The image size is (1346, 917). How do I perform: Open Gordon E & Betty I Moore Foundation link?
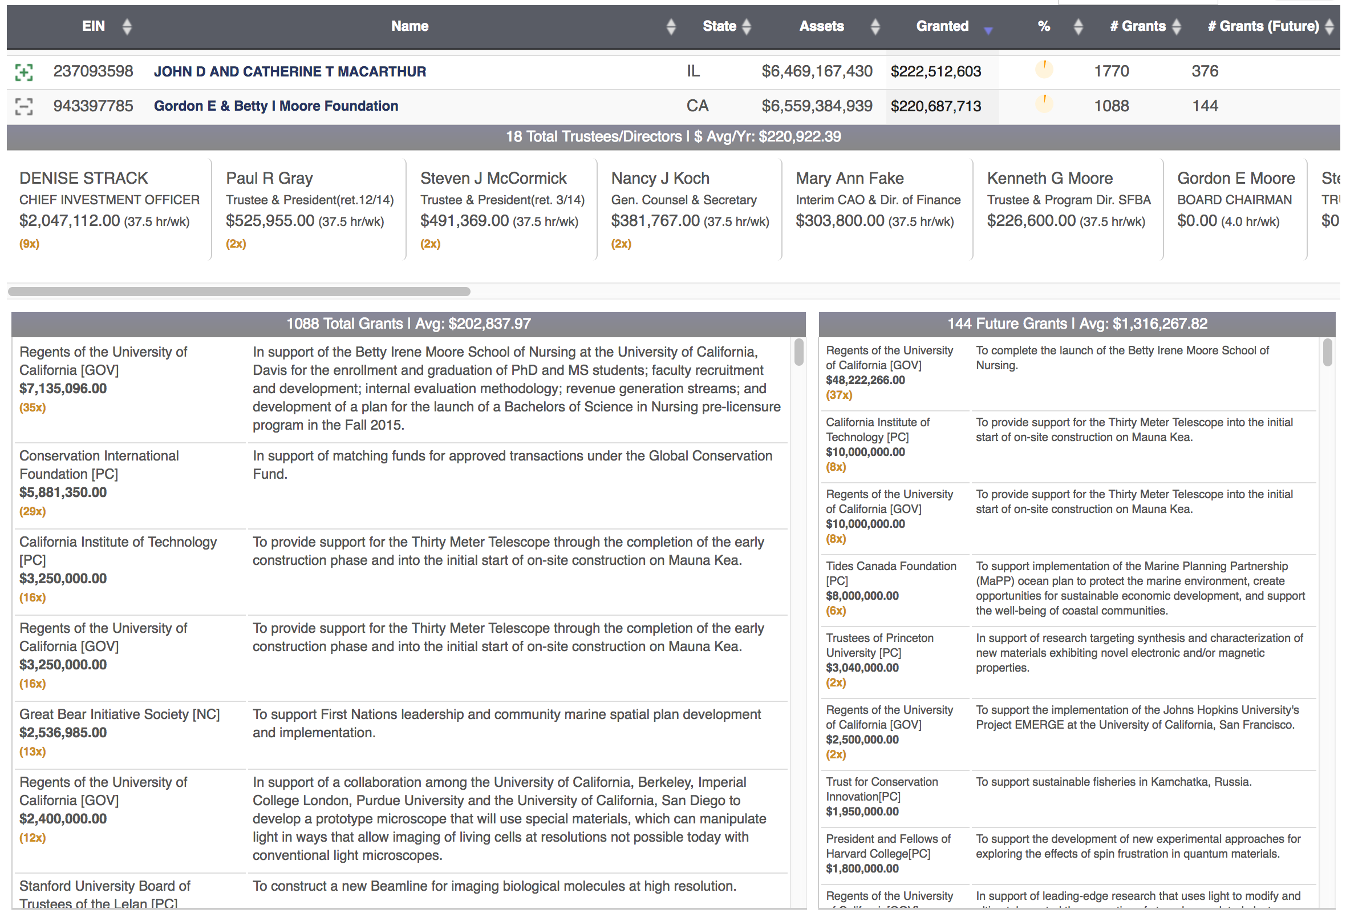(275, 106)
